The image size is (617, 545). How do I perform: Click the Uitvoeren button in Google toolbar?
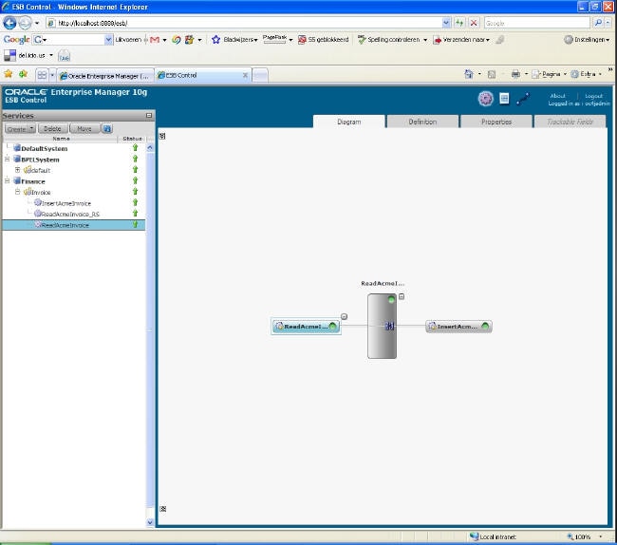[x=128, y=40]
